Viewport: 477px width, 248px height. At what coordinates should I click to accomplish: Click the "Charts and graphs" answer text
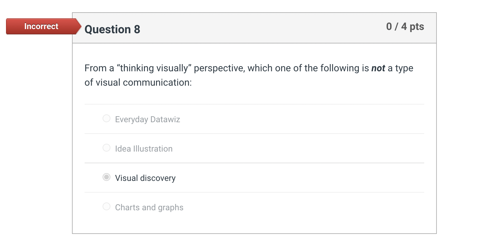[149, 208]
